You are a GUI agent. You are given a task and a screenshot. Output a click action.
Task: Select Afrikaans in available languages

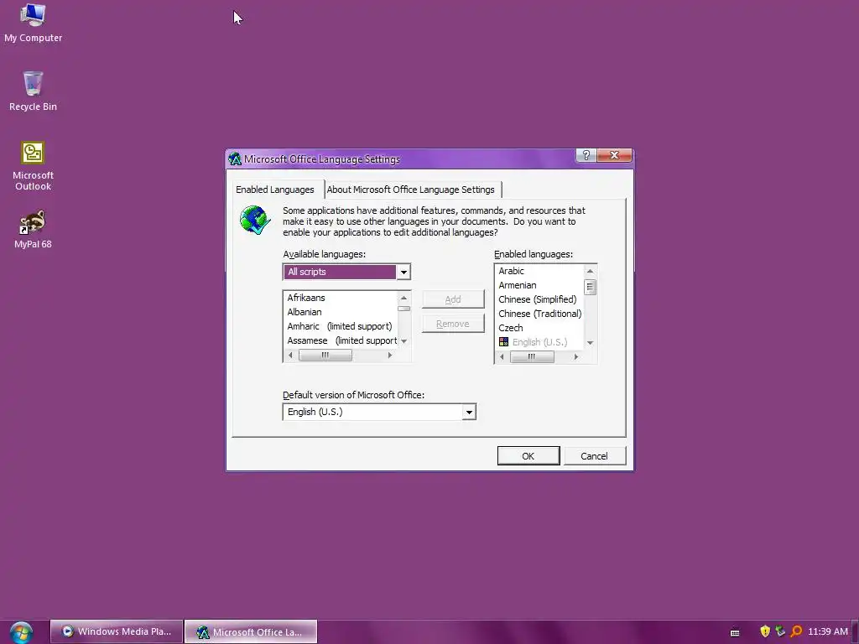point(341,298)
